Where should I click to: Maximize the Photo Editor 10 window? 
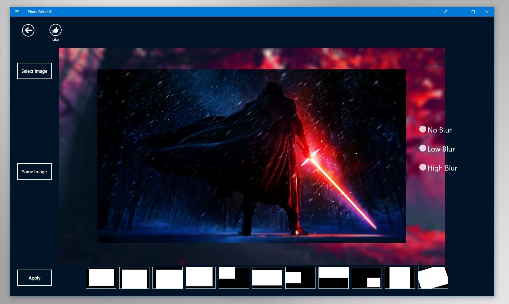pos(473,12)
